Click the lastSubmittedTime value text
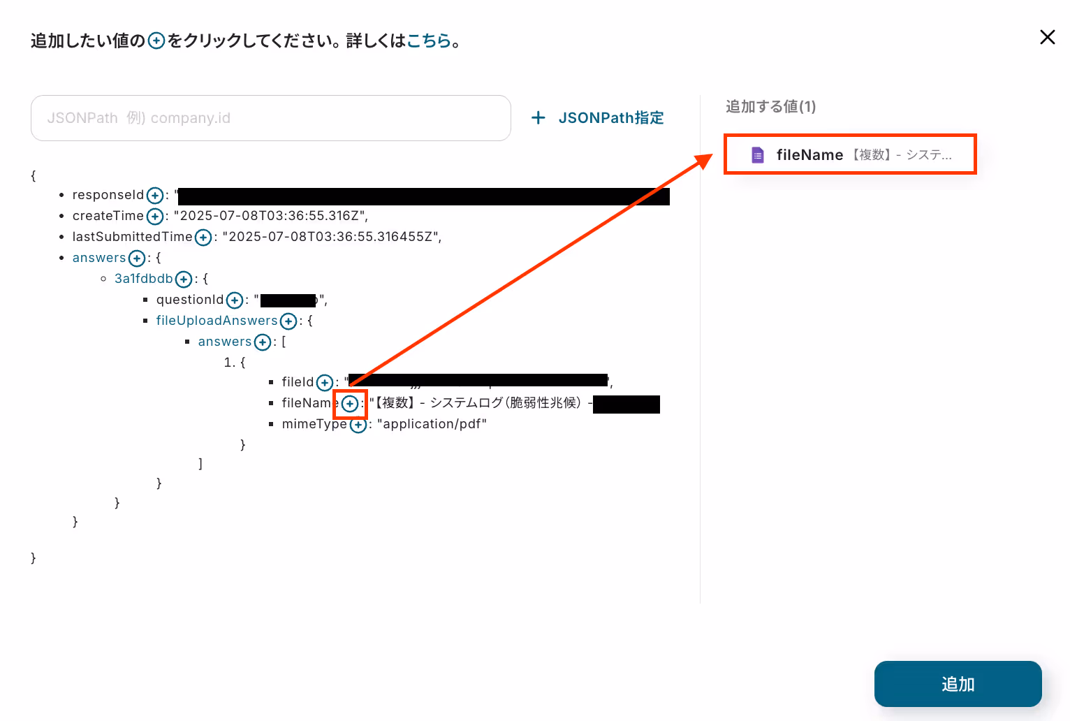The image size is (1070, 721). pyautogui.click(x=332, y=237)
